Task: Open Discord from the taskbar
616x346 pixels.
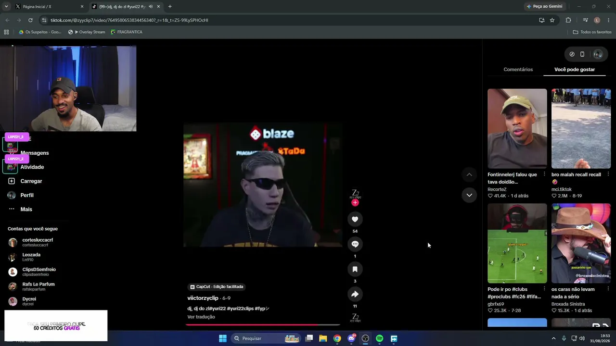Action: pyautogui.click(x=351, y=338)
